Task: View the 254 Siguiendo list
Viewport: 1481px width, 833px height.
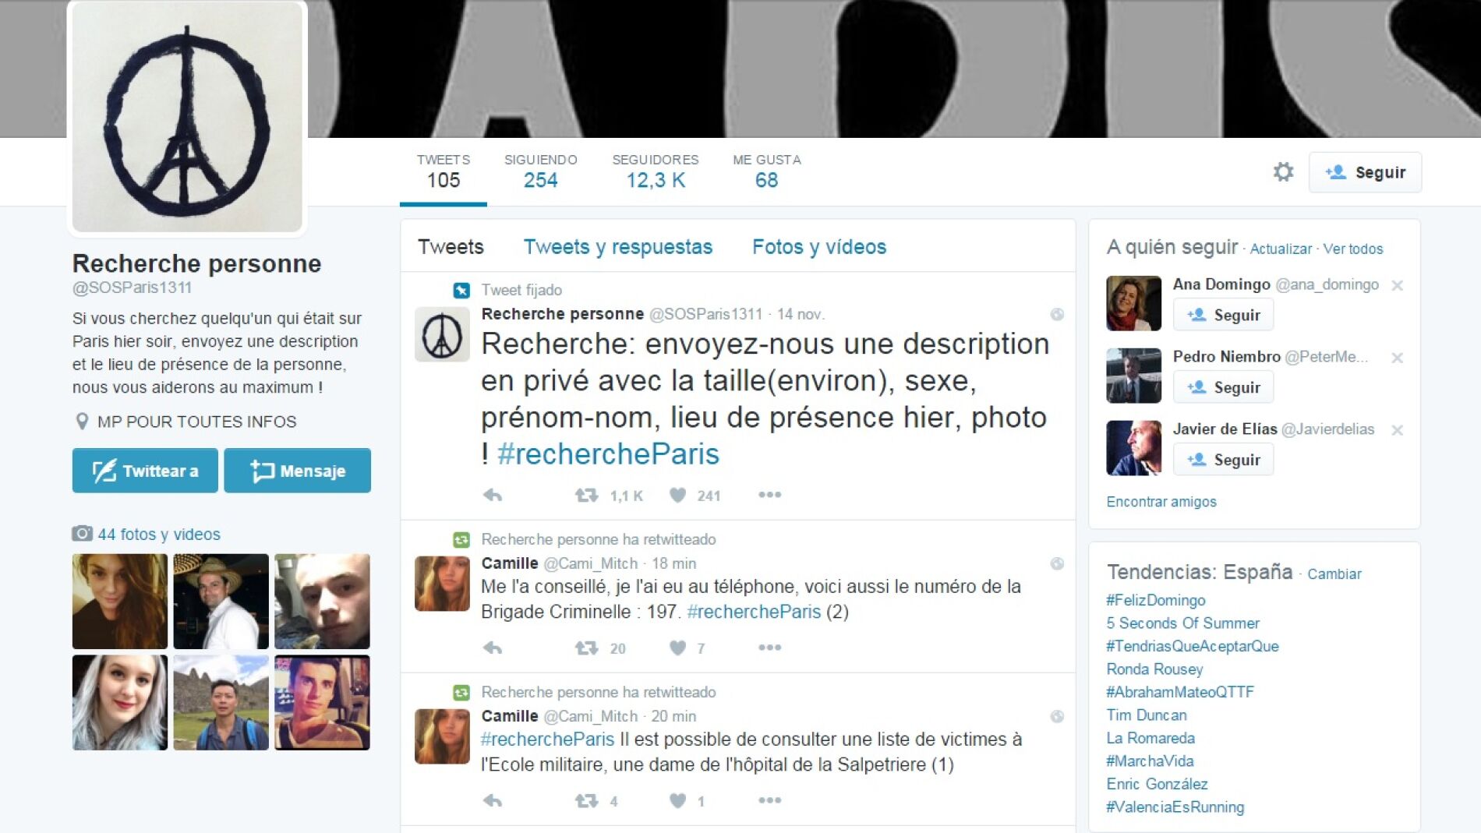Action: tap(541, 172)
